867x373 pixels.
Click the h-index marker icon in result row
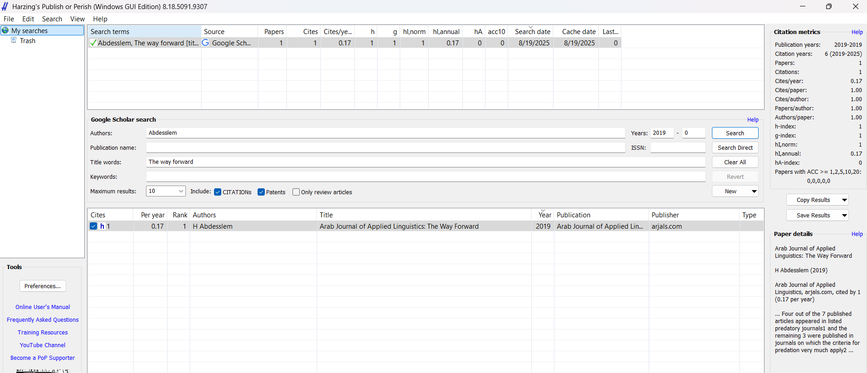pos(102,226)
